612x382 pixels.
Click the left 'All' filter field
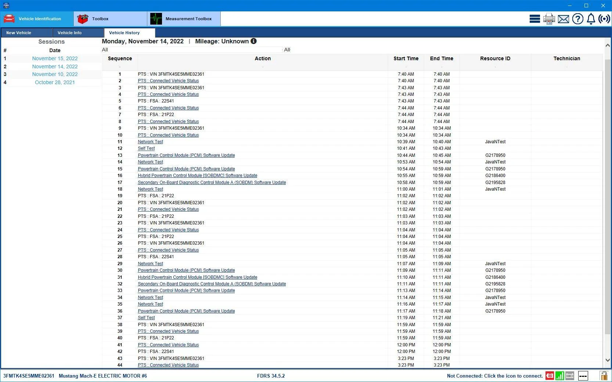192,50
